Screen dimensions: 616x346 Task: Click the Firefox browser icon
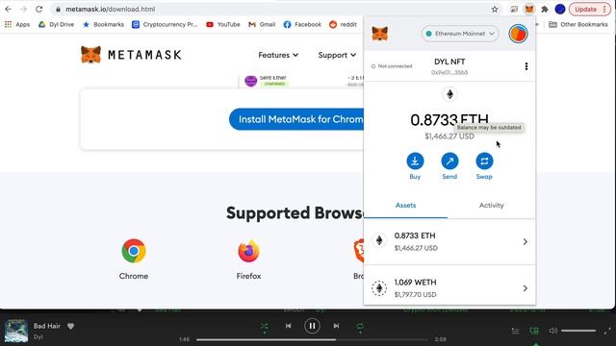(248, 251)
